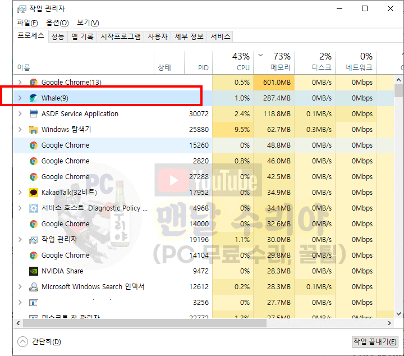Switch to the 앱 기록 tab
This screenshot has height=356, width=404.
(82, 36)
